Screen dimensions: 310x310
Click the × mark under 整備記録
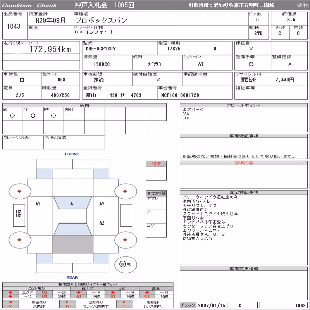pos(289,64)
